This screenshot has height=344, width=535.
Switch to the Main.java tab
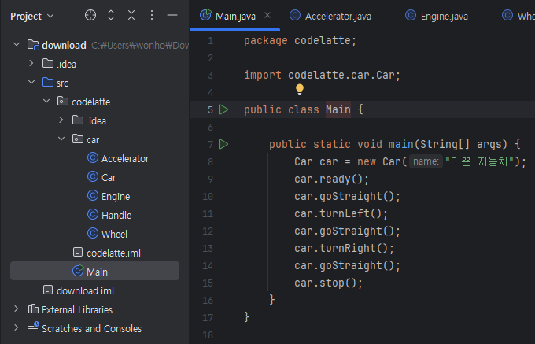pos(235,16)
